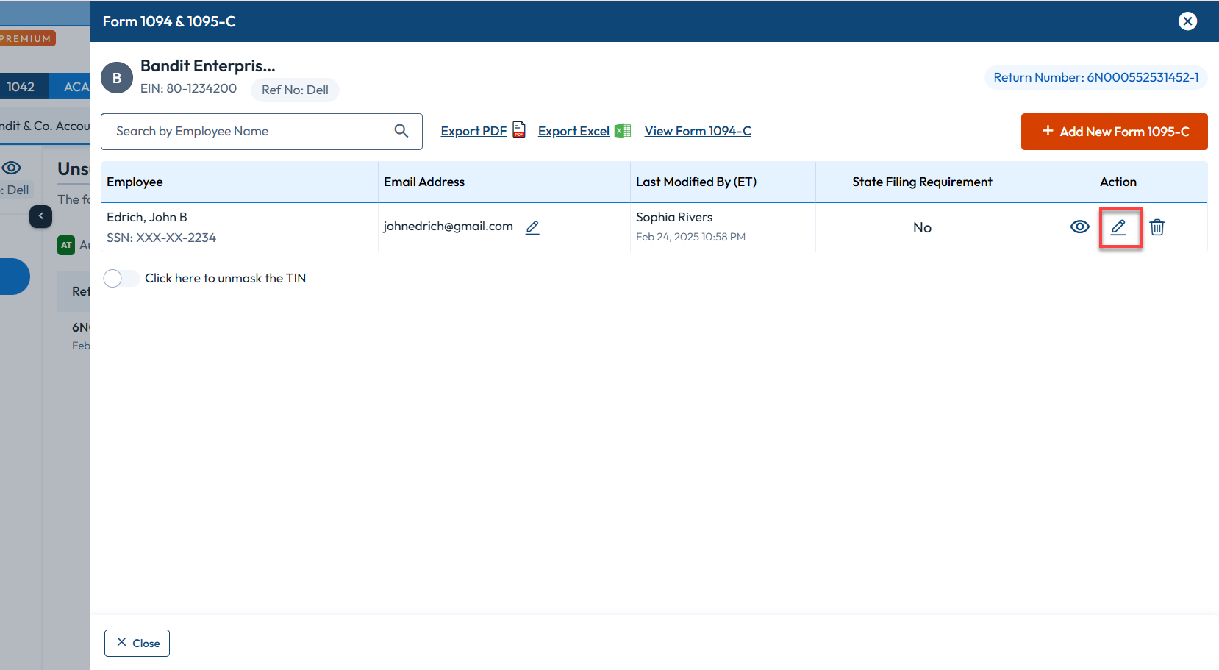Collapse sidebar with left chevron button
This screenshot has width=1219, height=670.
[41, 216]
